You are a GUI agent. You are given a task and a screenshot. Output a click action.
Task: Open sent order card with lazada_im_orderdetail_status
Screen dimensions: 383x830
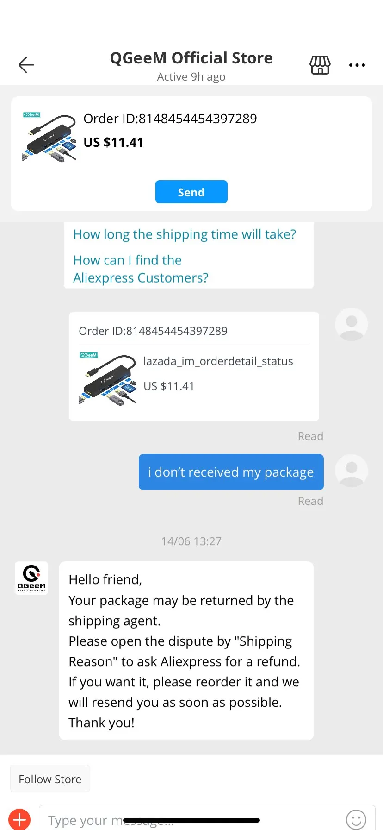194,366
